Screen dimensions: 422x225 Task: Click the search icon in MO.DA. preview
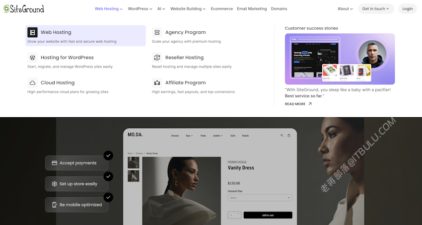(x=282, y=136)
